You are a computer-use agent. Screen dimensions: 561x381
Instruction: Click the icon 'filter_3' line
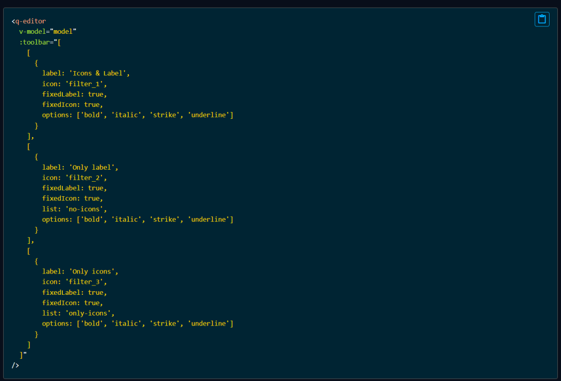[74, 282]
